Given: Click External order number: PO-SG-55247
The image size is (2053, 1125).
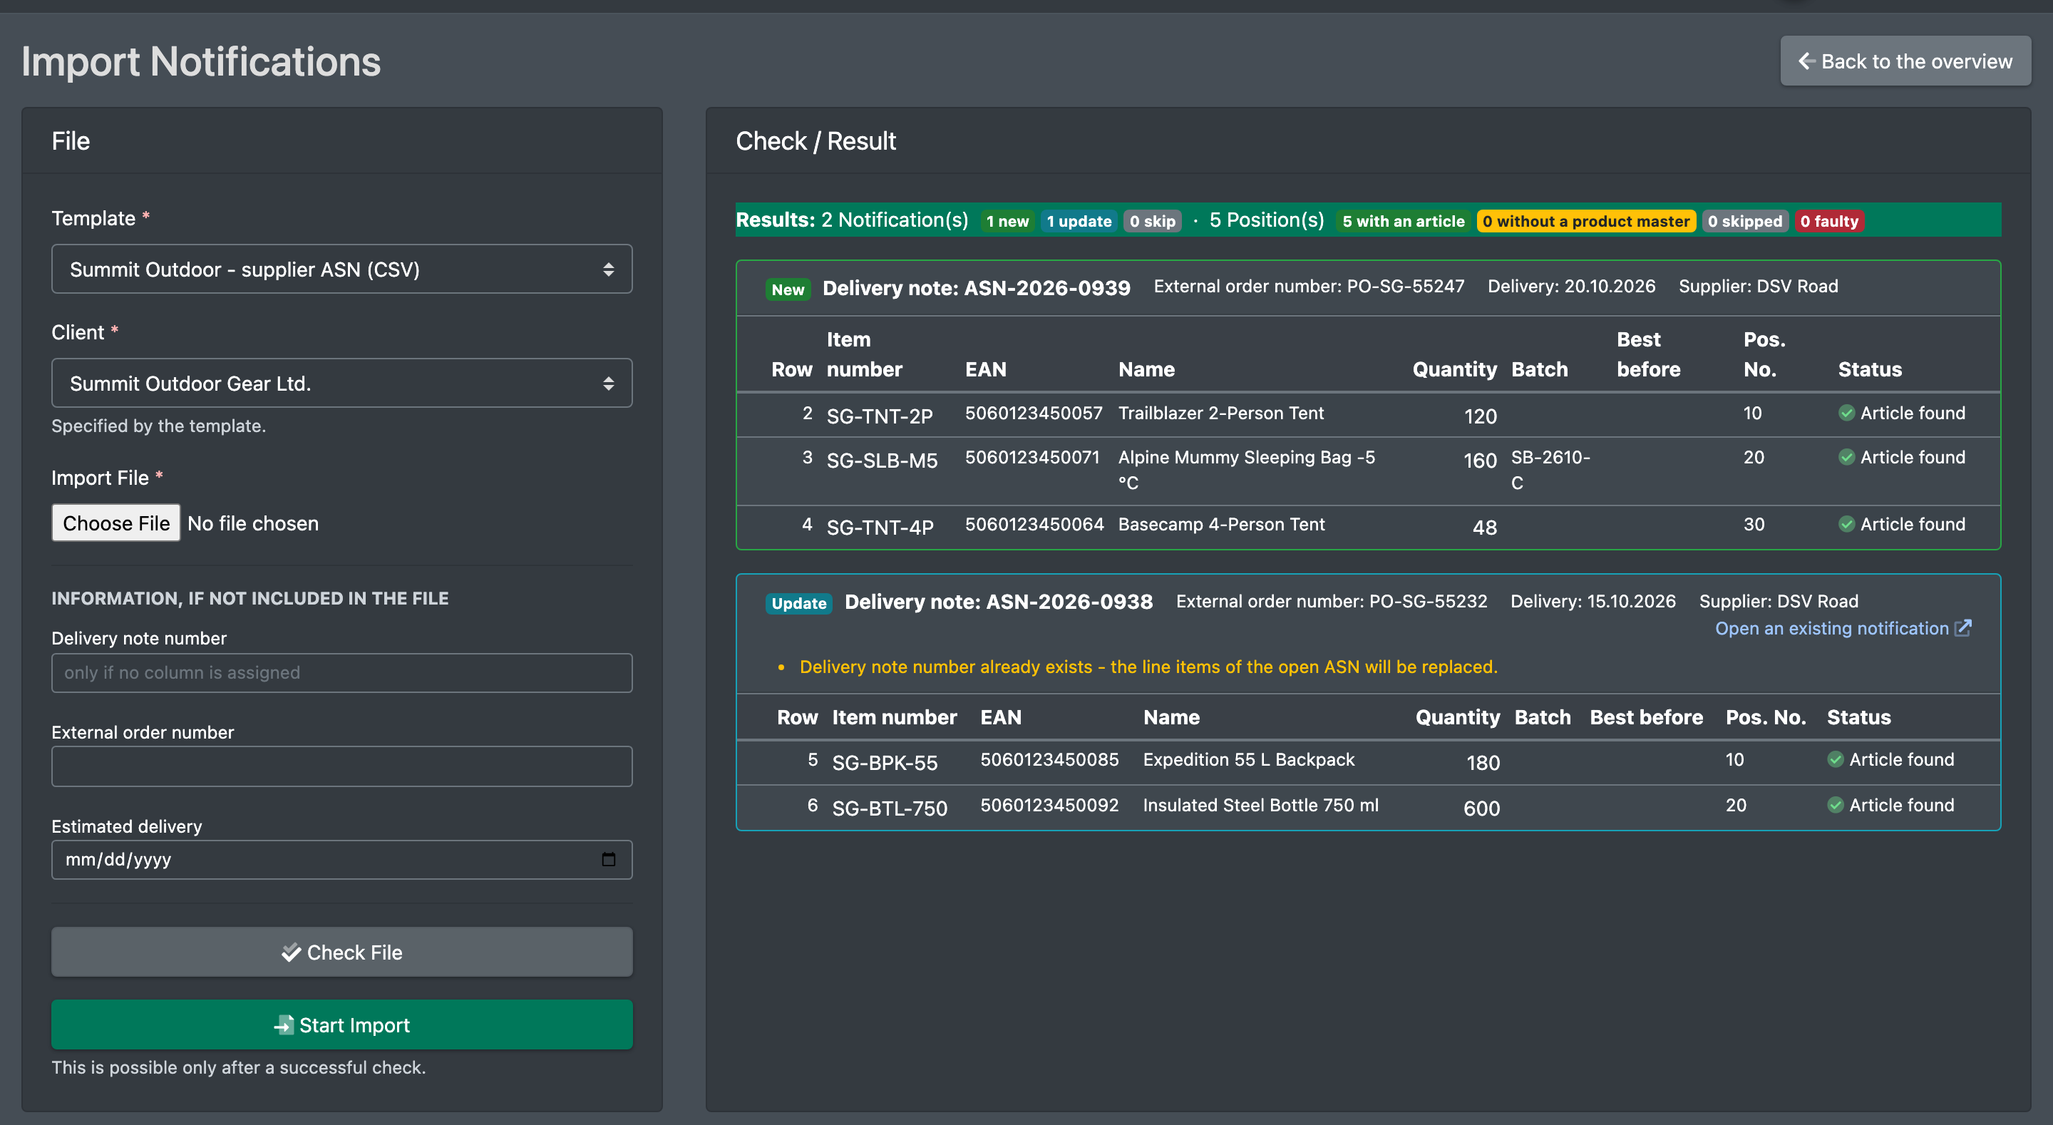Looking at the screenshot, I should tap(1309, 286).
